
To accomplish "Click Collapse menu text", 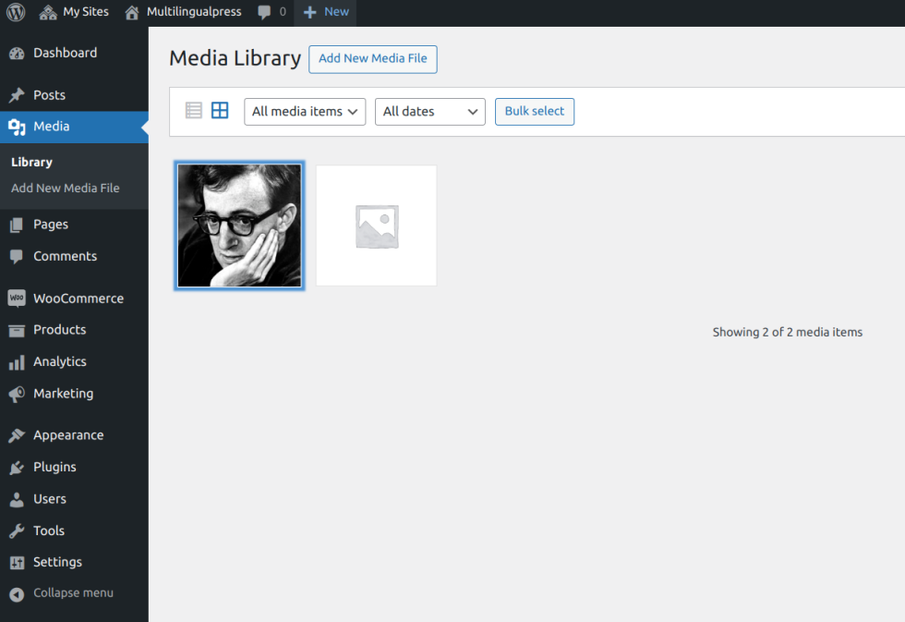I will (x=73, y=593).
